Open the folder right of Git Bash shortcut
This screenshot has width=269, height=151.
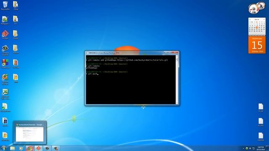pos(16,34)
